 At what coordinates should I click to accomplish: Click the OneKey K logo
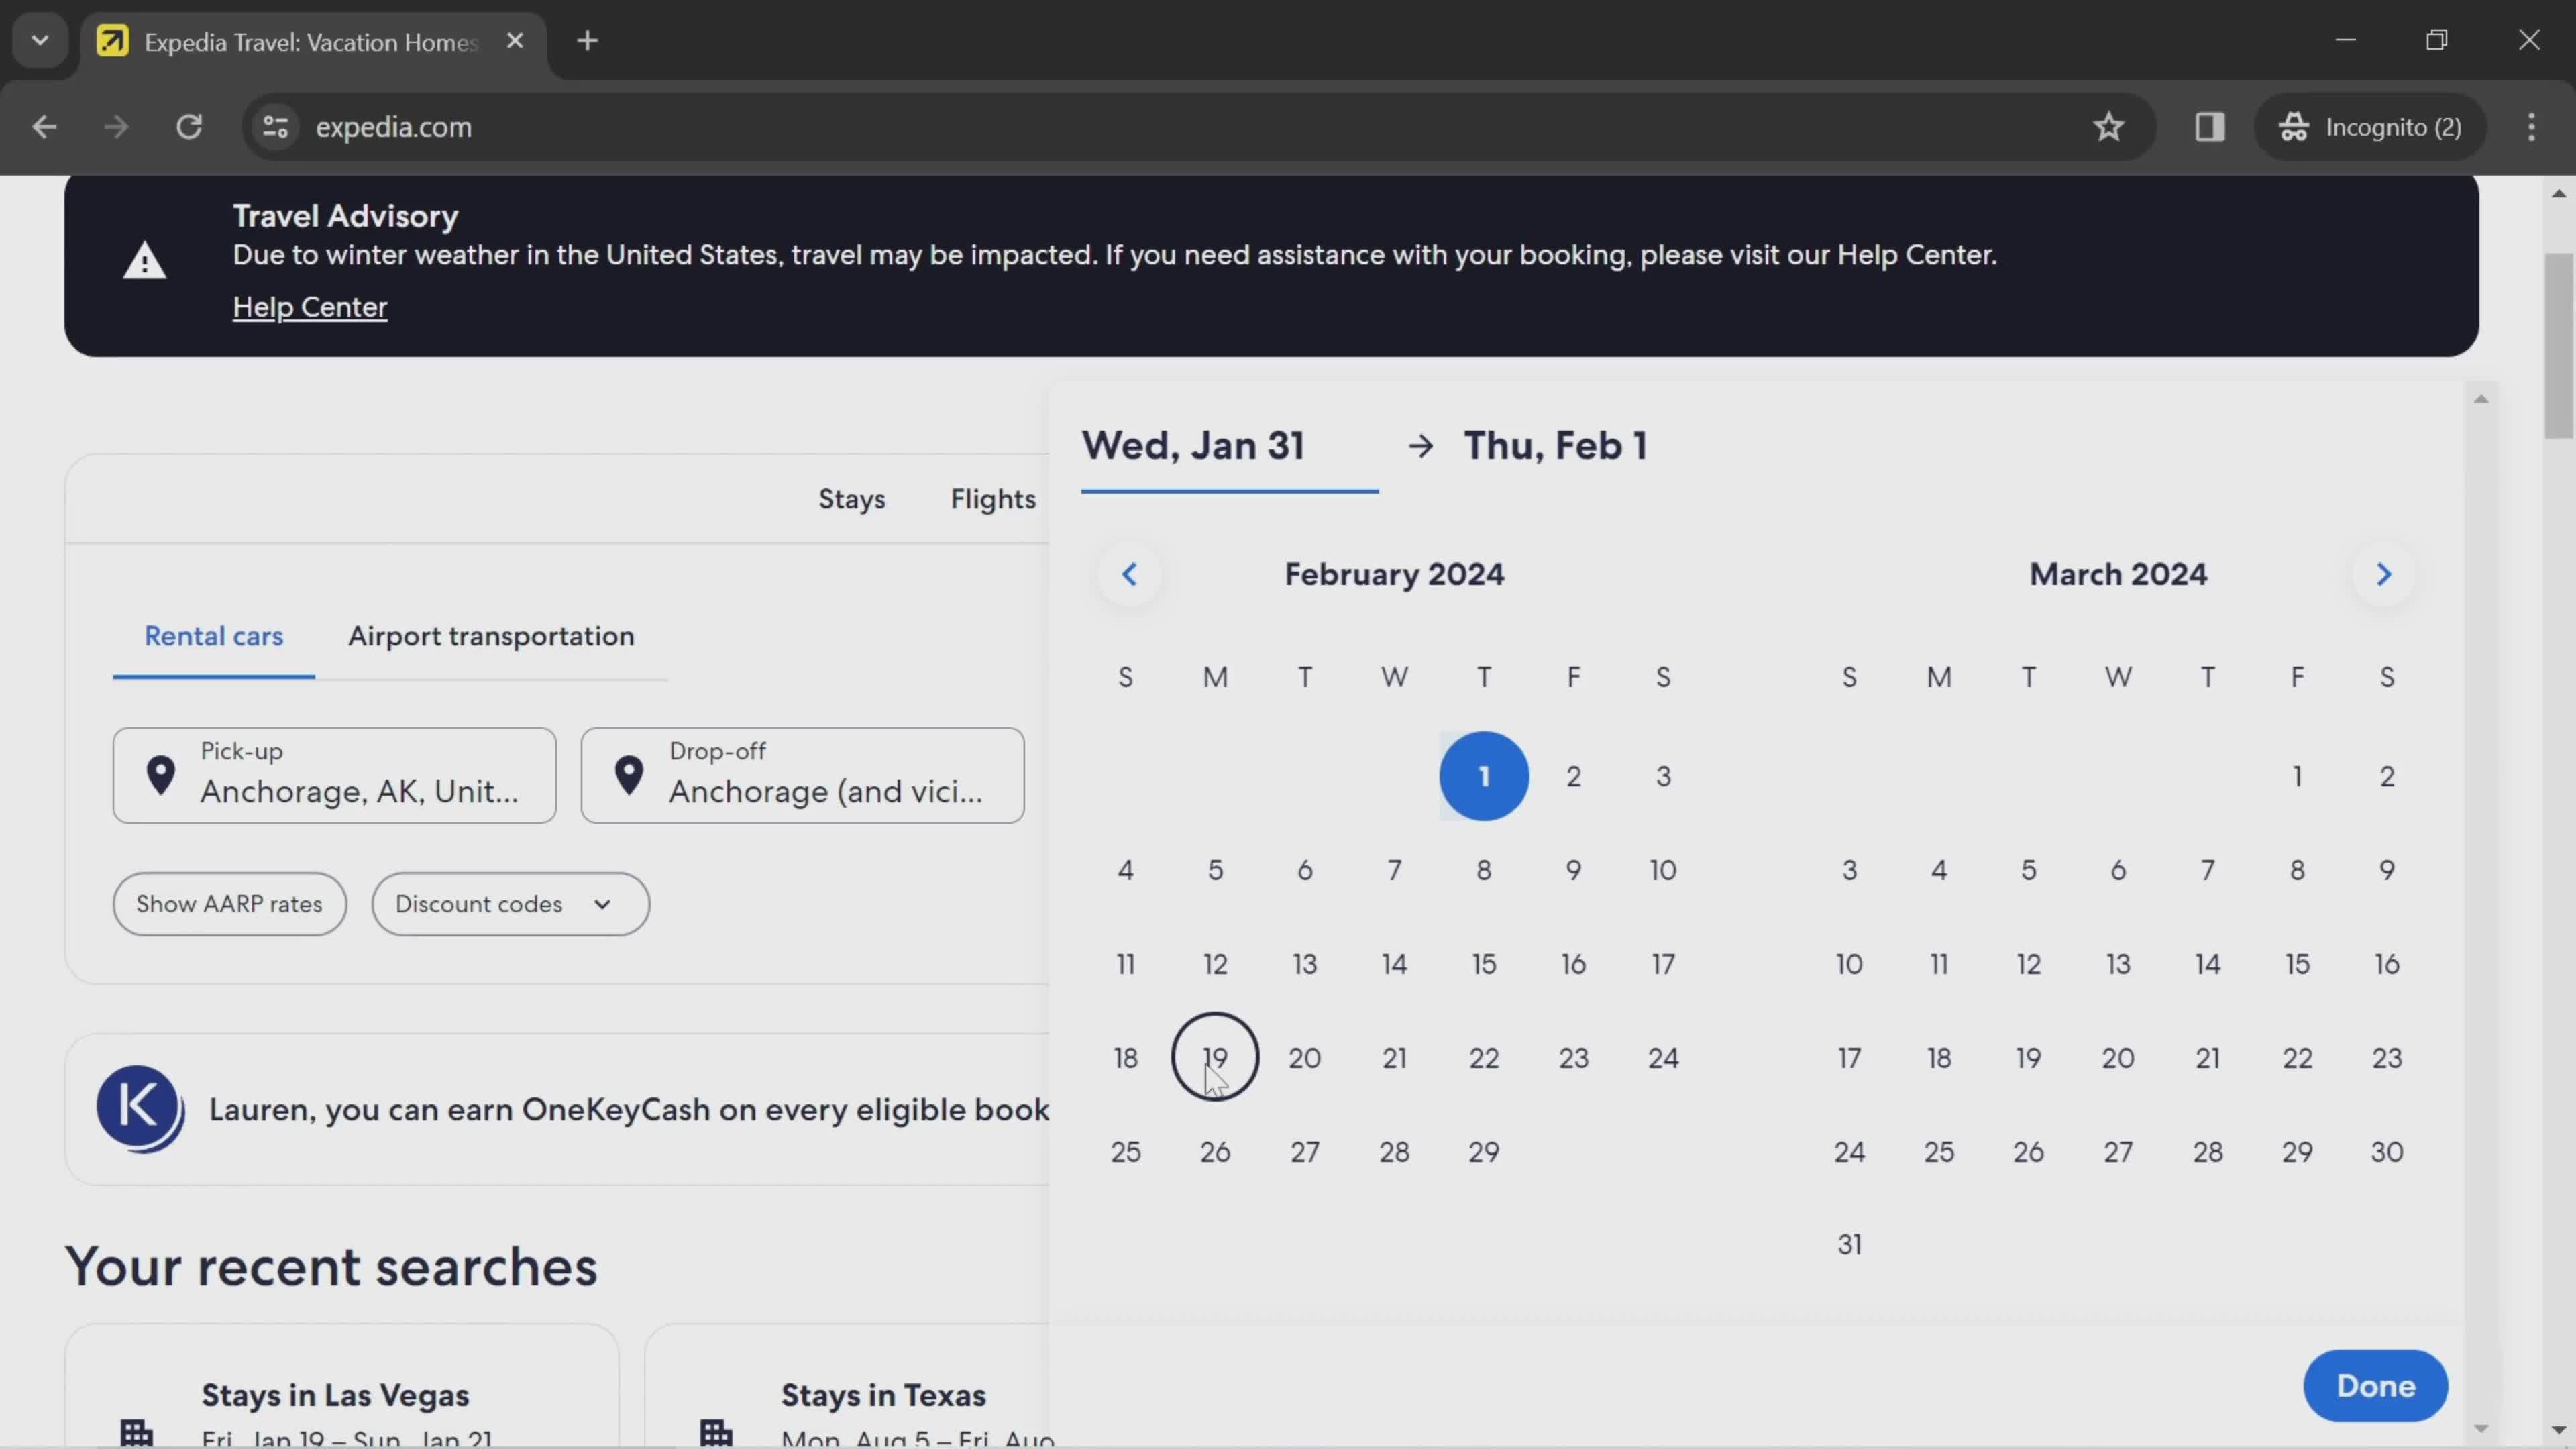pyautogui.click(x=140, y=1108)
